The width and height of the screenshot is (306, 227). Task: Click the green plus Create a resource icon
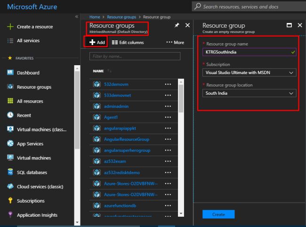[10, 27]
